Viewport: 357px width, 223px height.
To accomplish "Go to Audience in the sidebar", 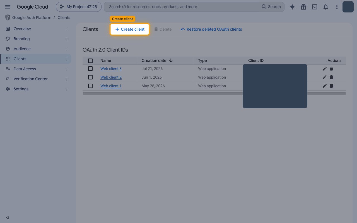I will (x=36, y=49).
